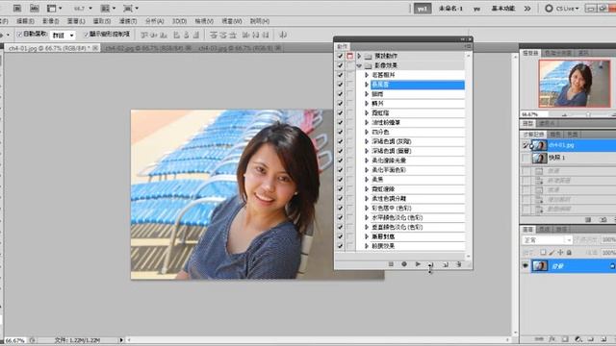The width and height of the screenshot is (616, 346).
Task: Open the Actions panel flyout menu
Action: click(x=468, y=46)
